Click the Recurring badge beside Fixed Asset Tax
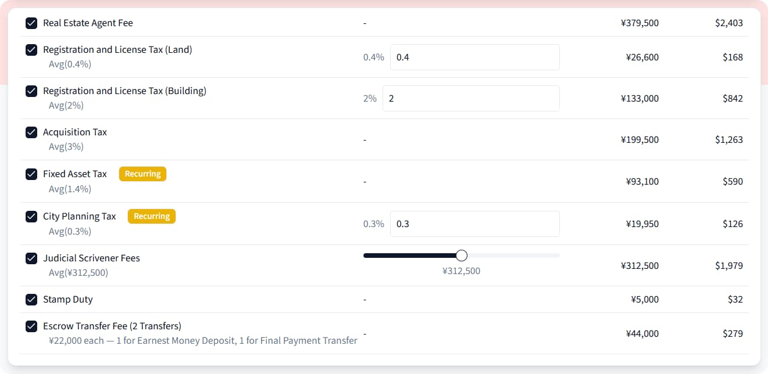This screenshot has width=768, height=374. 142,174
